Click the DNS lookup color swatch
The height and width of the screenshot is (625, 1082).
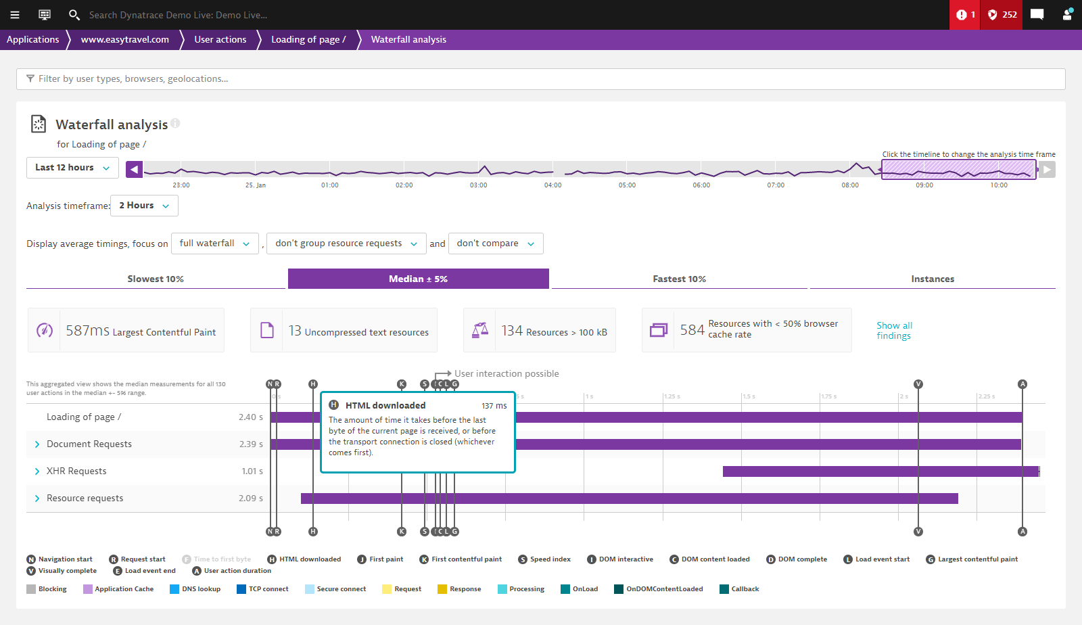174,589
